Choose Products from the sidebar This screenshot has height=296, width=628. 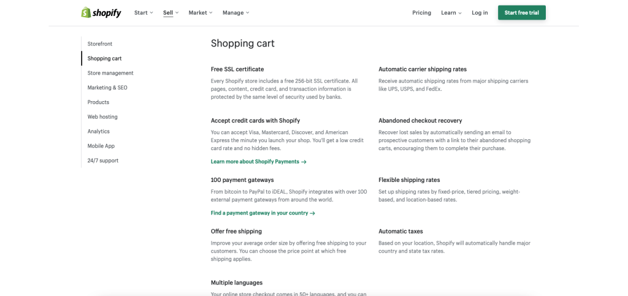click(98, 102)
